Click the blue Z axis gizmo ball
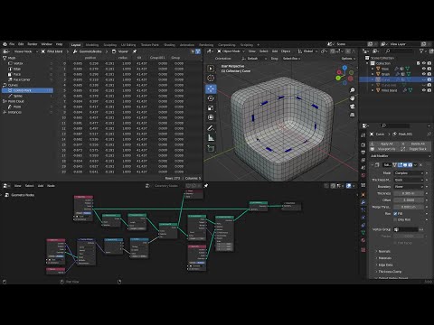434x325 pixels. click(344, 68)
